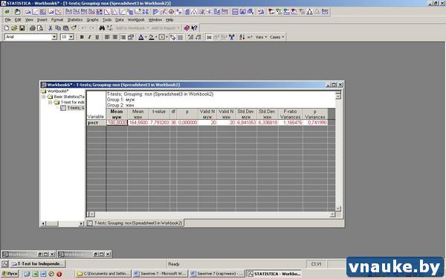Switch to the C:\Documents and Settings taskbar window
This screenshot has width=446, height=279.
tap(103, 274)
